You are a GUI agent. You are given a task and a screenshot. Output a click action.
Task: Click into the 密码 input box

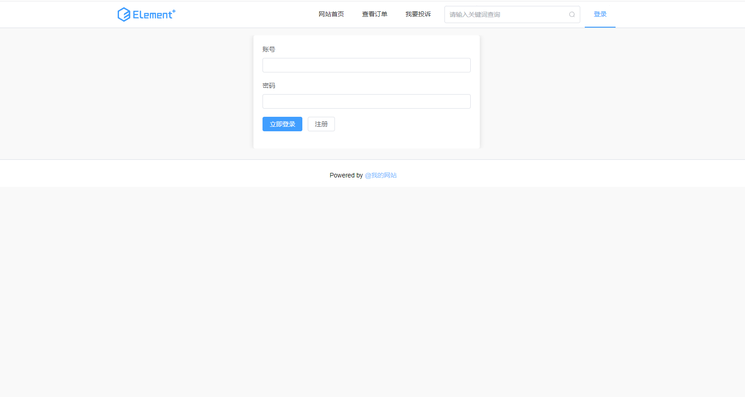366,101
